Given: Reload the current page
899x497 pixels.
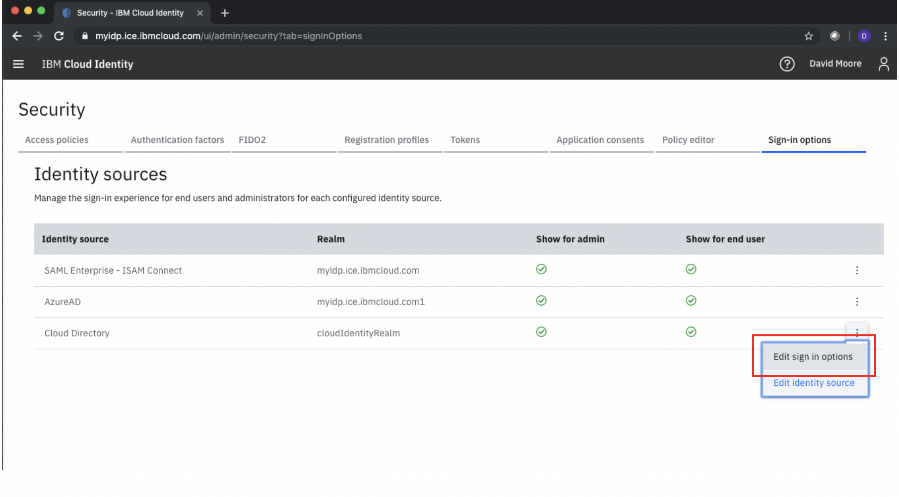Looking at the screenshot, I should pos(59,36).
